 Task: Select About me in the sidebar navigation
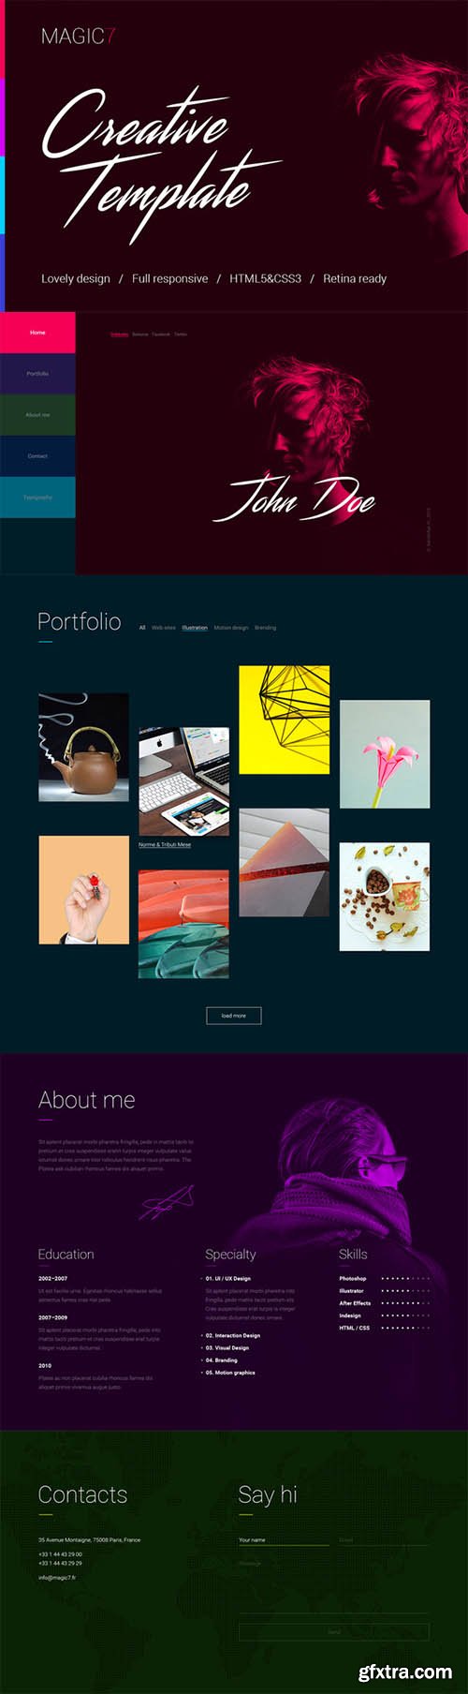pos(37,415)
